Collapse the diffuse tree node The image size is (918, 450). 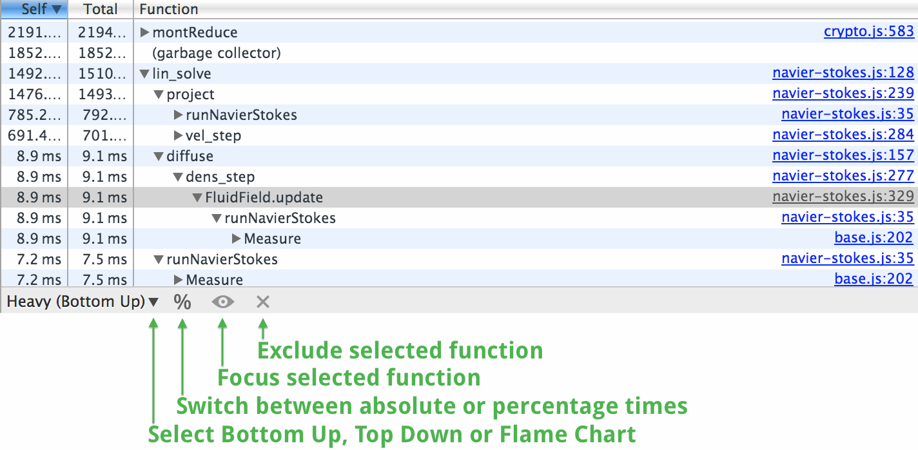(159, 157)
